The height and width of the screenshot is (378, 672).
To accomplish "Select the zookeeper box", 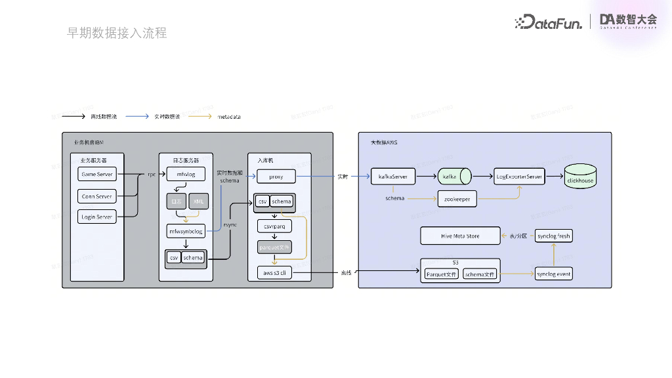I will click(x=457, y=199).
